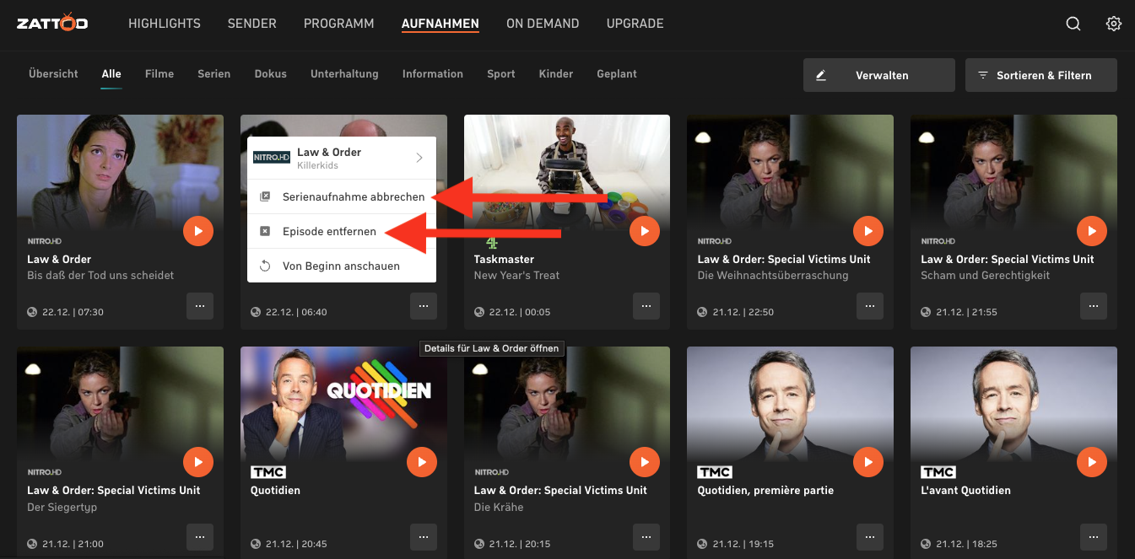Open Taskmaster thumbnail image

point(567,173)
